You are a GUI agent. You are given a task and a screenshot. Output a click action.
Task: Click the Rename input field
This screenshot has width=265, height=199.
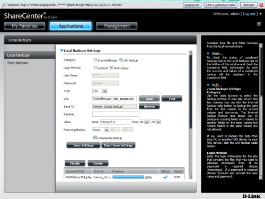pos(116,114)
